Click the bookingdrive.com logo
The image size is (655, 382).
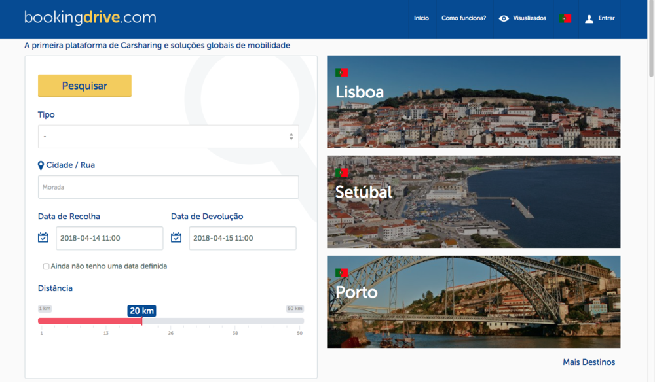90,18
